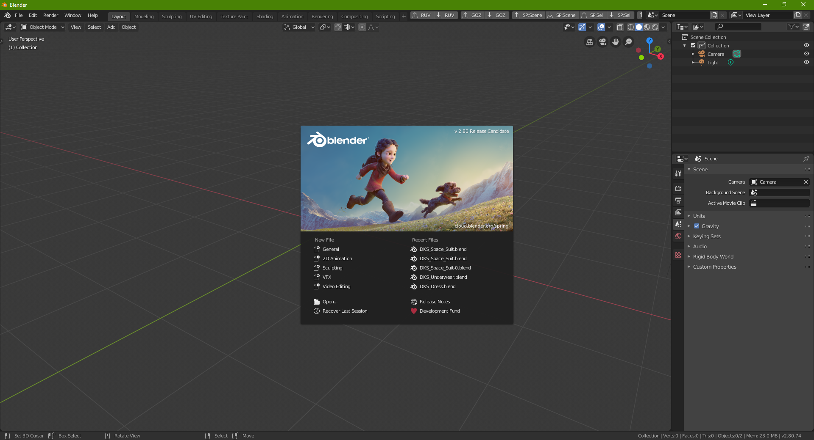Toggle perspective/orthographic grid view icon
This screenshot has height=440, width=814.
pos(590,42)
